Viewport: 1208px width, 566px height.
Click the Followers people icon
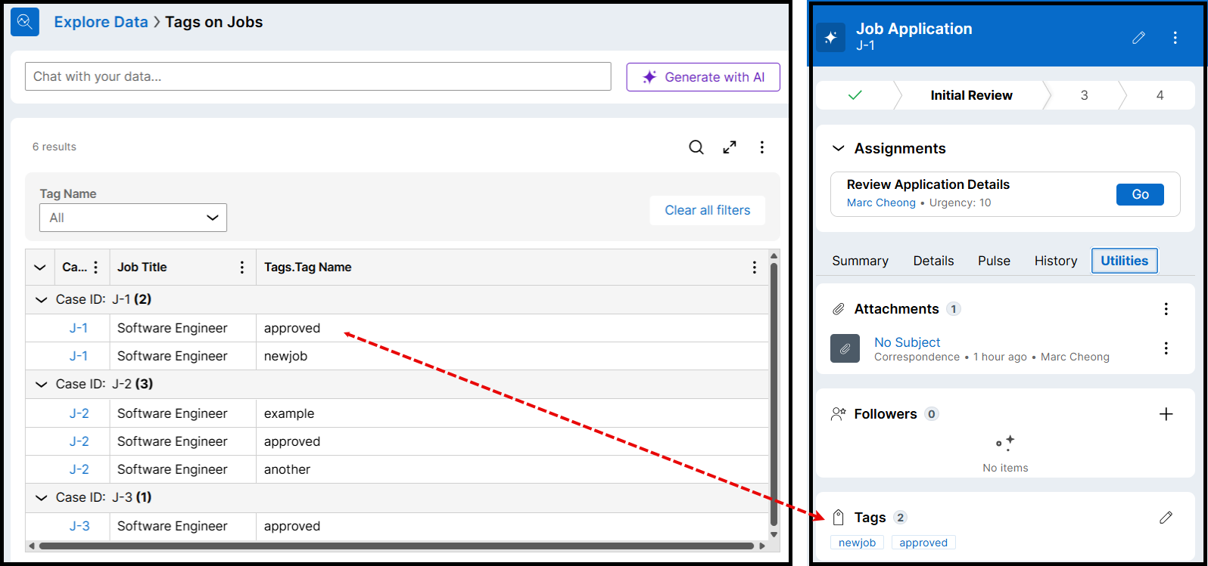pyautogui.click(x=838, y=414)
